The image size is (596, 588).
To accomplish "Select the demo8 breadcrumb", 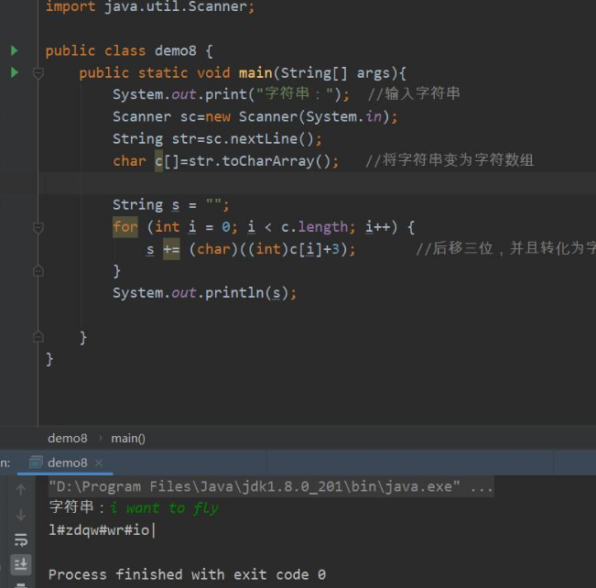I will pyautogui.click(x=68, y=438).
